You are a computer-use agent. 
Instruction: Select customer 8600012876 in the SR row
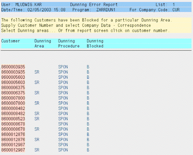coord(13,140)
